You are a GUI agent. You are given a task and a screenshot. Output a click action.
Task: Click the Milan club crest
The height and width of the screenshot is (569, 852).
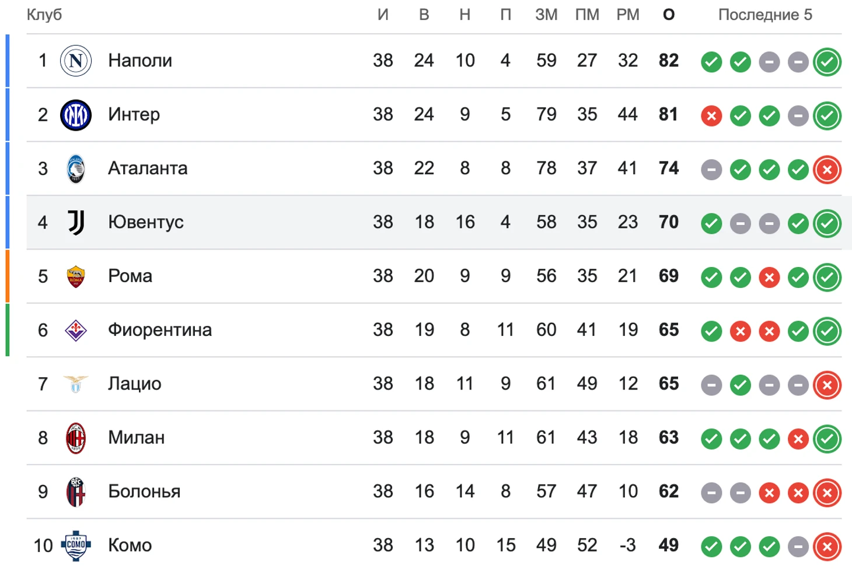tap(76, 438)
